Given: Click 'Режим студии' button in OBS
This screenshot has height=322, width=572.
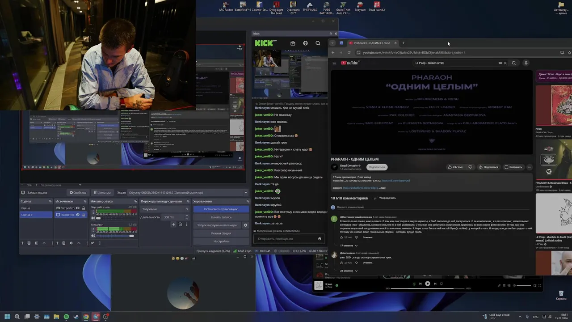Looking at the screenshot, I should (221, 233).
